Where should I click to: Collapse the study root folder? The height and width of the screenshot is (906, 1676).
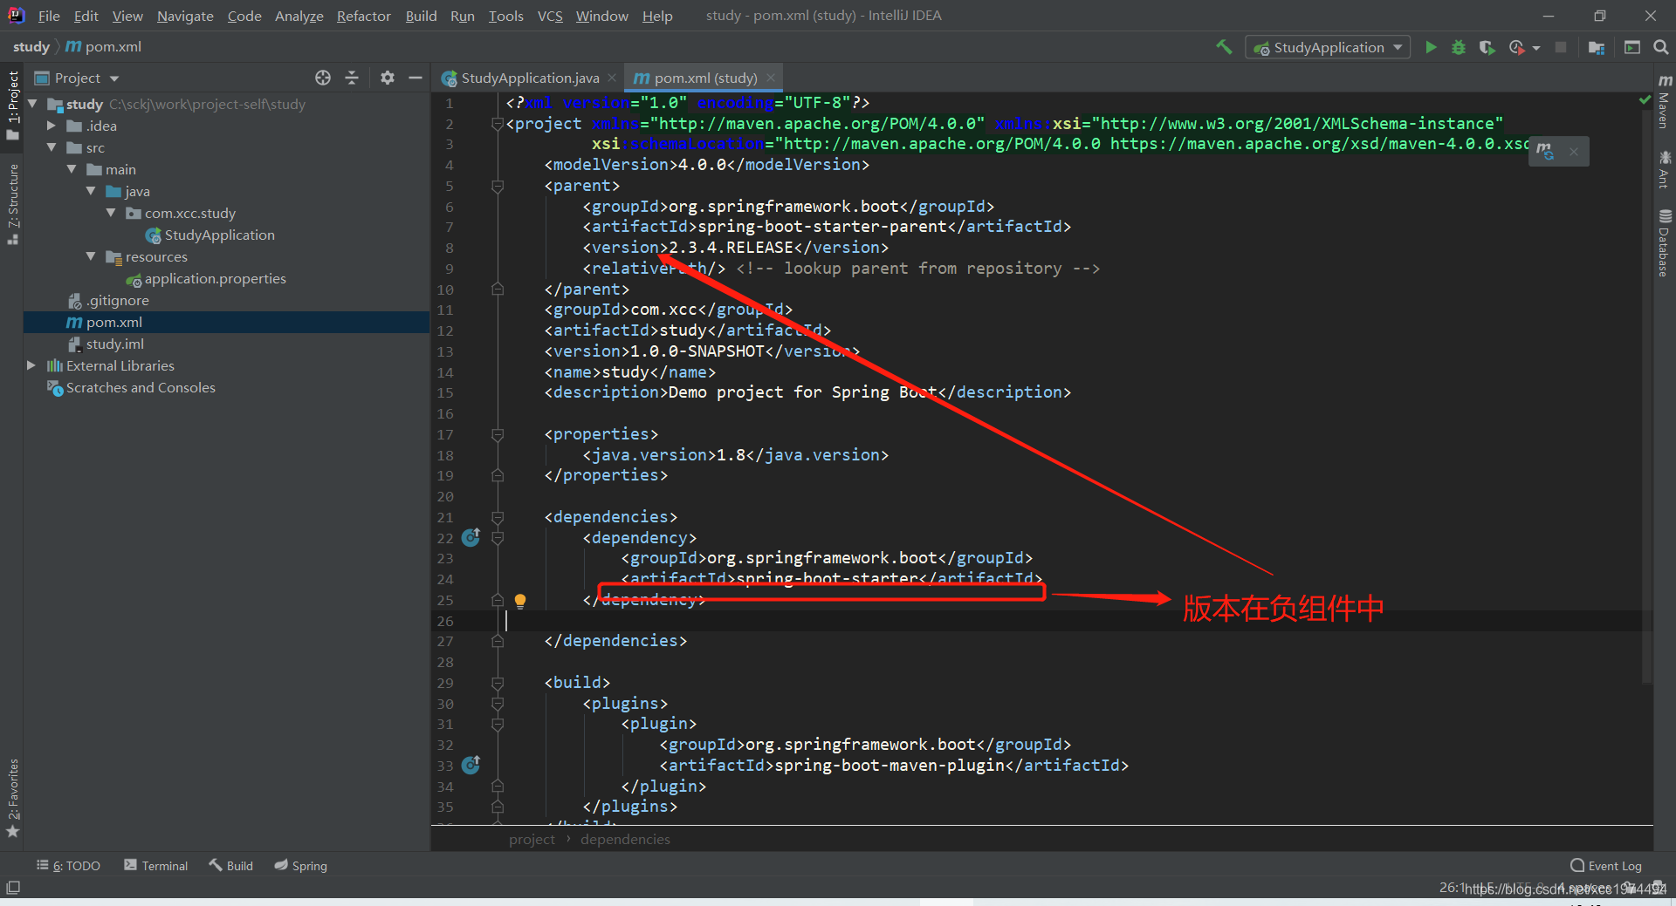point(33,104)
